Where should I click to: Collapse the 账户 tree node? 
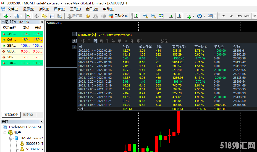tap(5, 133)
